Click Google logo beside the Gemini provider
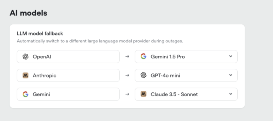Image resolution: width=273 pixels, height=121 pixels. [x=25, y=94]
